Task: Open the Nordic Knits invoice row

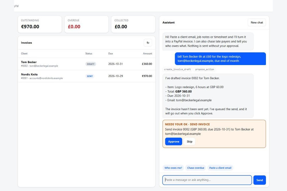Action: pyautogui.click(x=87, y=76)
